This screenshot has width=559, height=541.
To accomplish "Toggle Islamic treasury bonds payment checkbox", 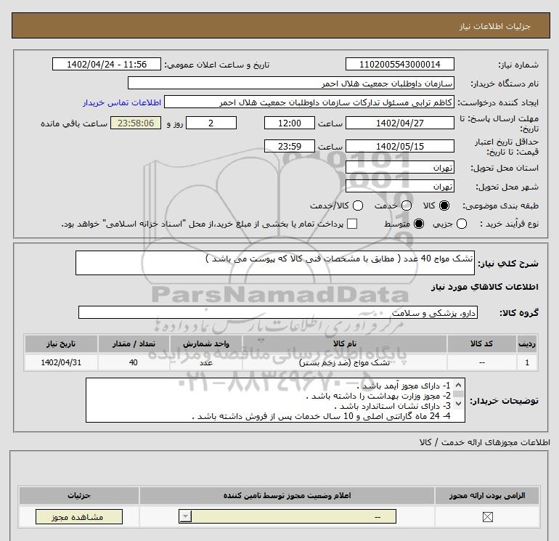I will (352, 224).
